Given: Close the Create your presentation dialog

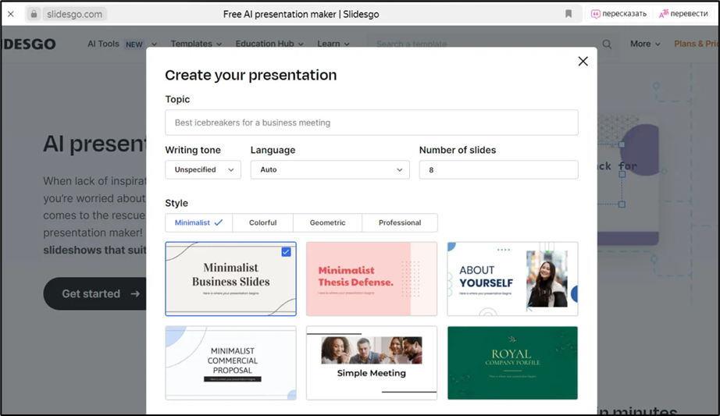Looking at the screenshot, I should 583,62.
